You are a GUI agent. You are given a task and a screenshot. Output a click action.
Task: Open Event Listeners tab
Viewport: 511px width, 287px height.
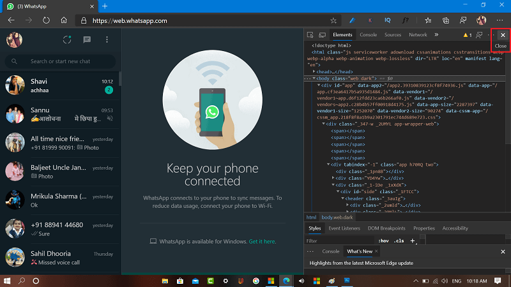[x=344, y=228]
